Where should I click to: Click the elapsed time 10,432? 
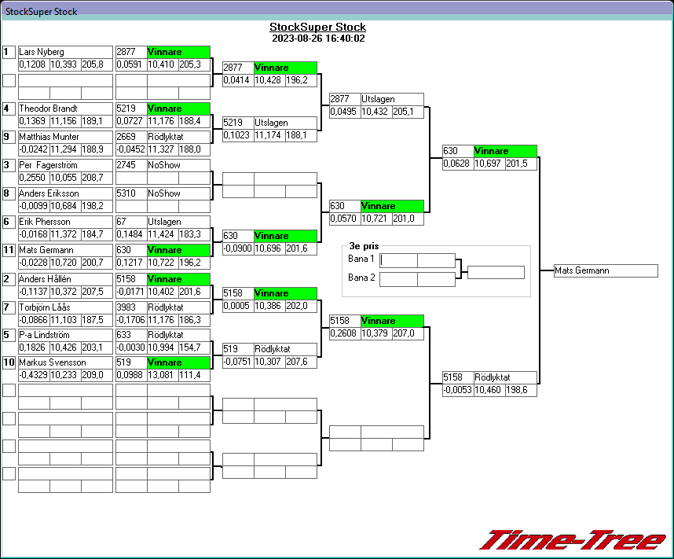pos(376,112)
